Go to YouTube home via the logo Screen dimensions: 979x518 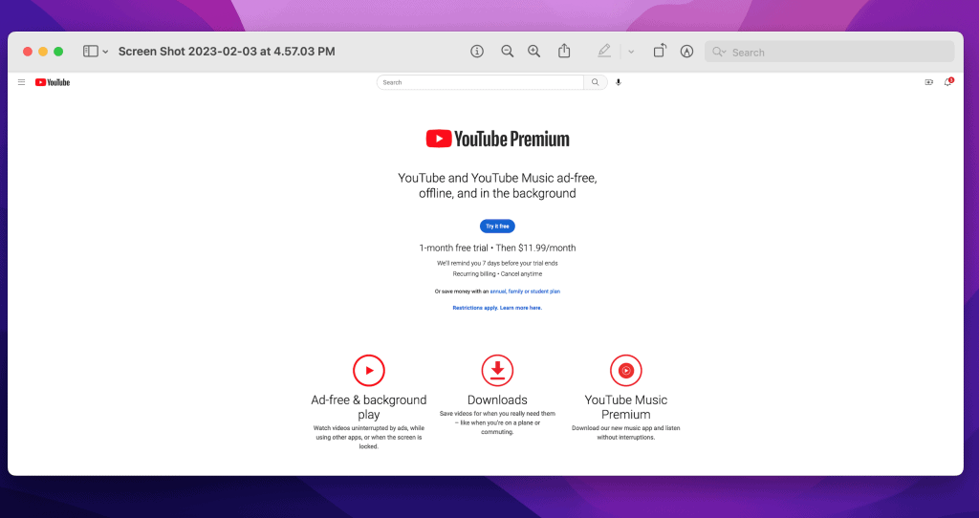point(53,82)
